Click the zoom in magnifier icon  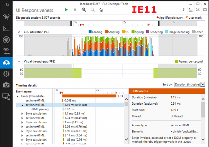pos(84,9)
